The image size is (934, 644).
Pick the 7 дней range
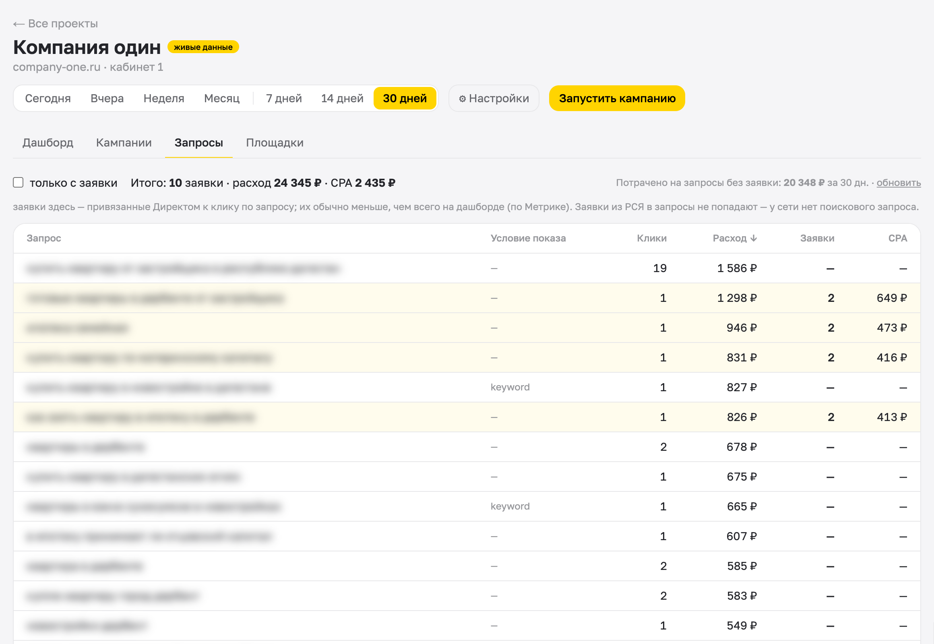[284, 98]
